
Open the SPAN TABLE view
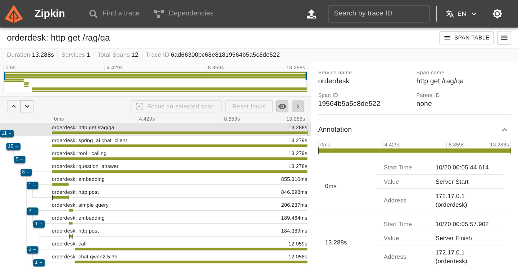pyautogui.click(x=467, y=38)
